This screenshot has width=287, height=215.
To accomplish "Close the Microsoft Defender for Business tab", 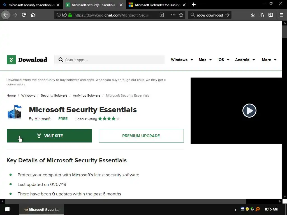I will (x=184, y=5).
